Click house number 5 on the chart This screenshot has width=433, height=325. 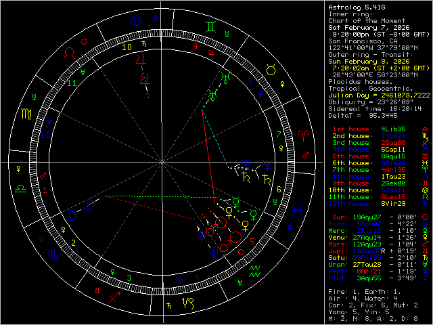[x=252, y=240]
